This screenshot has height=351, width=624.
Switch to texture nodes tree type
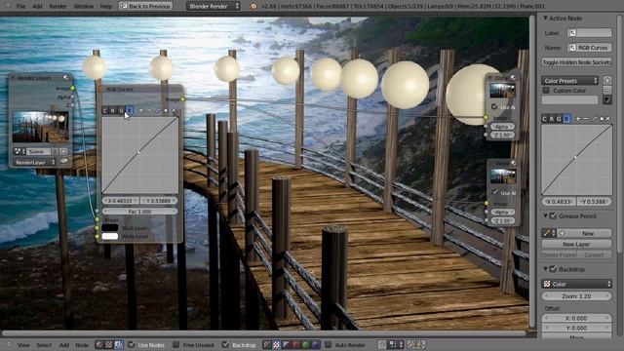(x=108, y=344)
